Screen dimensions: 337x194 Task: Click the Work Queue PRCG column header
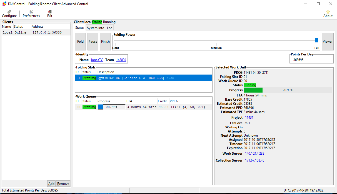(x=191, y=101)
